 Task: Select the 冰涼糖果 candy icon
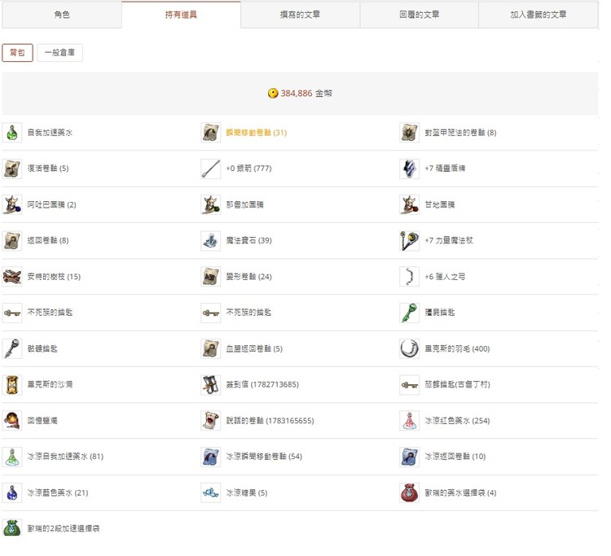coord(211,493)
